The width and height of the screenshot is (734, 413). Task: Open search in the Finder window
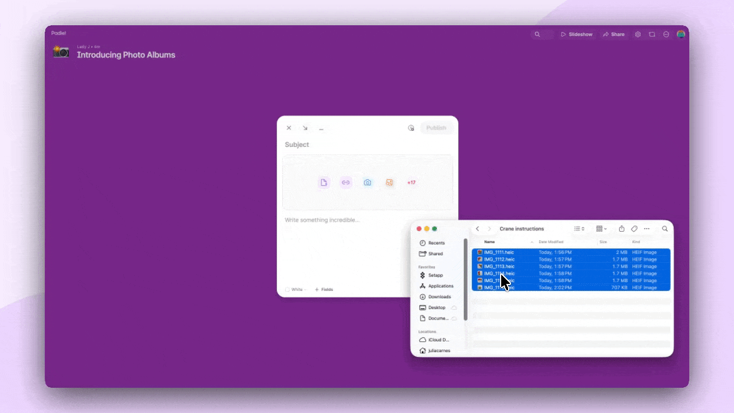665,229
